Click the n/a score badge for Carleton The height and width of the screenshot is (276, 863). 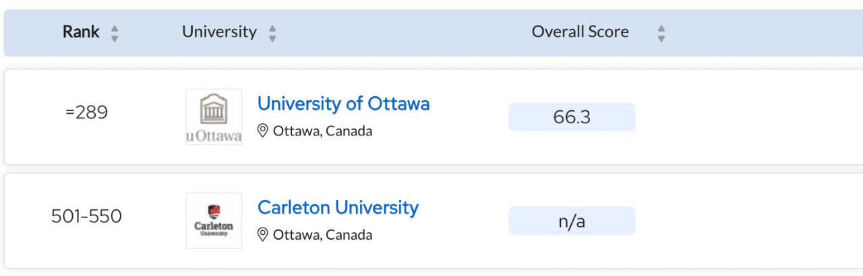(572, 221)
